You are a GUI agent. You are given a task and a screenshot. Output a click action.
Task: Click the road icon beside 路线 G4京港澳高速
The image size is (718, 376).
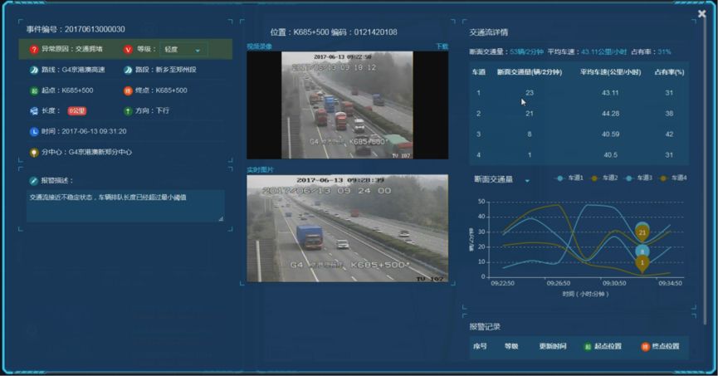[33, 70]
